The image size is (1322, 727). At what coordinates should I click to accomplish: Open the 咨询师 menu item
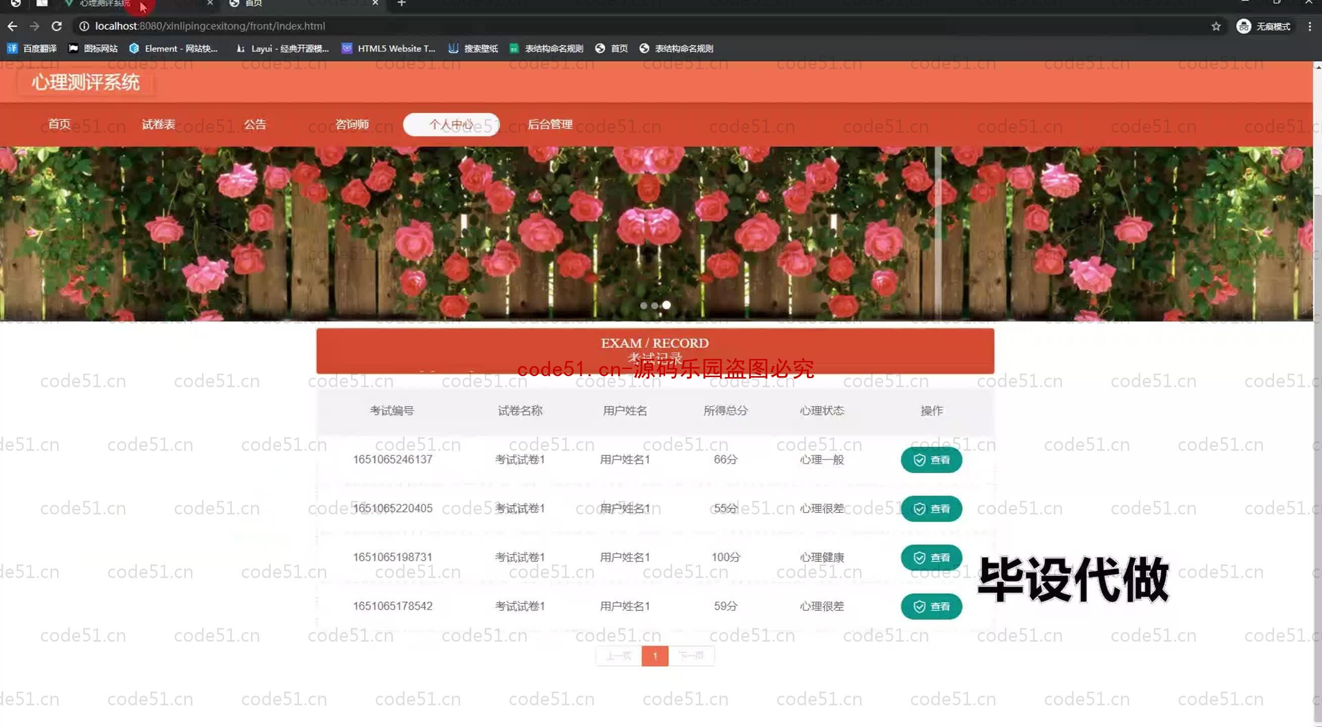[x=352, y=125]
